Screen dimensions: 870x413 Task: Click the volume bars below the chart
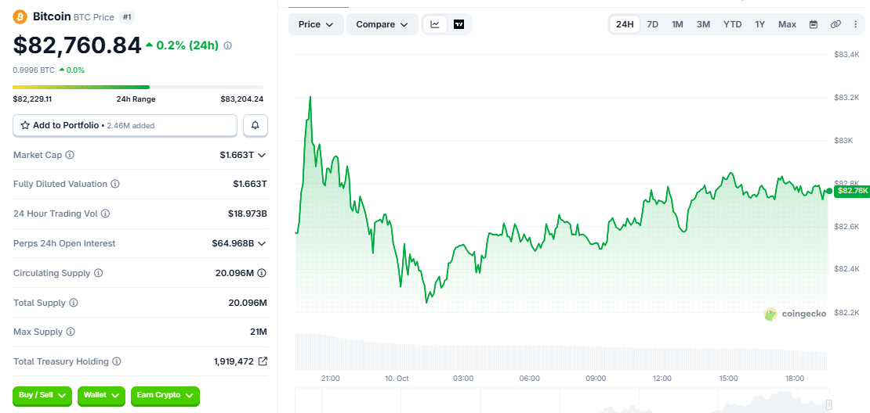[561, 351]
